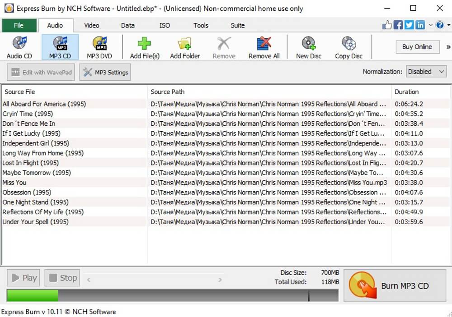Switch to the Data tab

pos(128,25)
